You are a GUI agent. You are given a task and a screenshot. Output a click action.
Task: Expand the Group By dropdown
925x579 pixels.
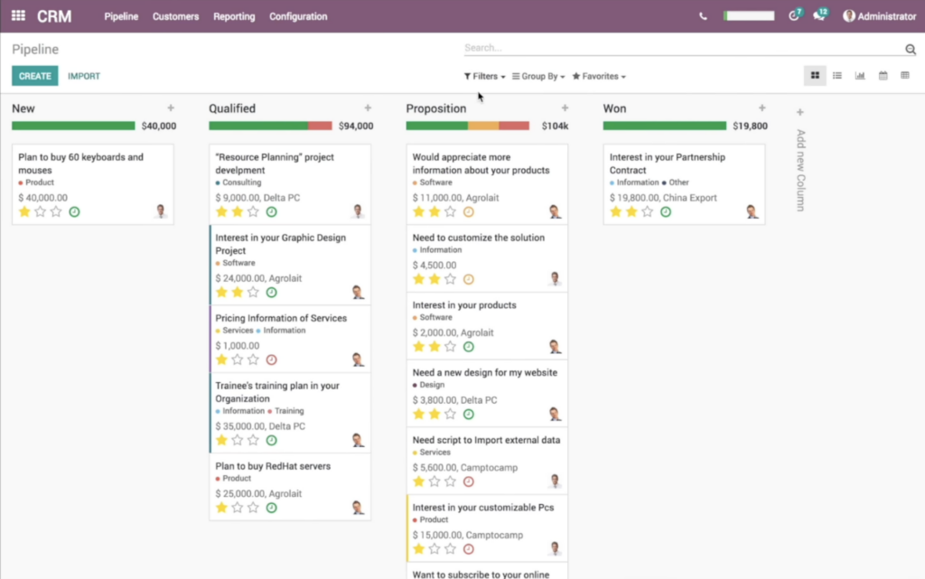pos(538,76)
